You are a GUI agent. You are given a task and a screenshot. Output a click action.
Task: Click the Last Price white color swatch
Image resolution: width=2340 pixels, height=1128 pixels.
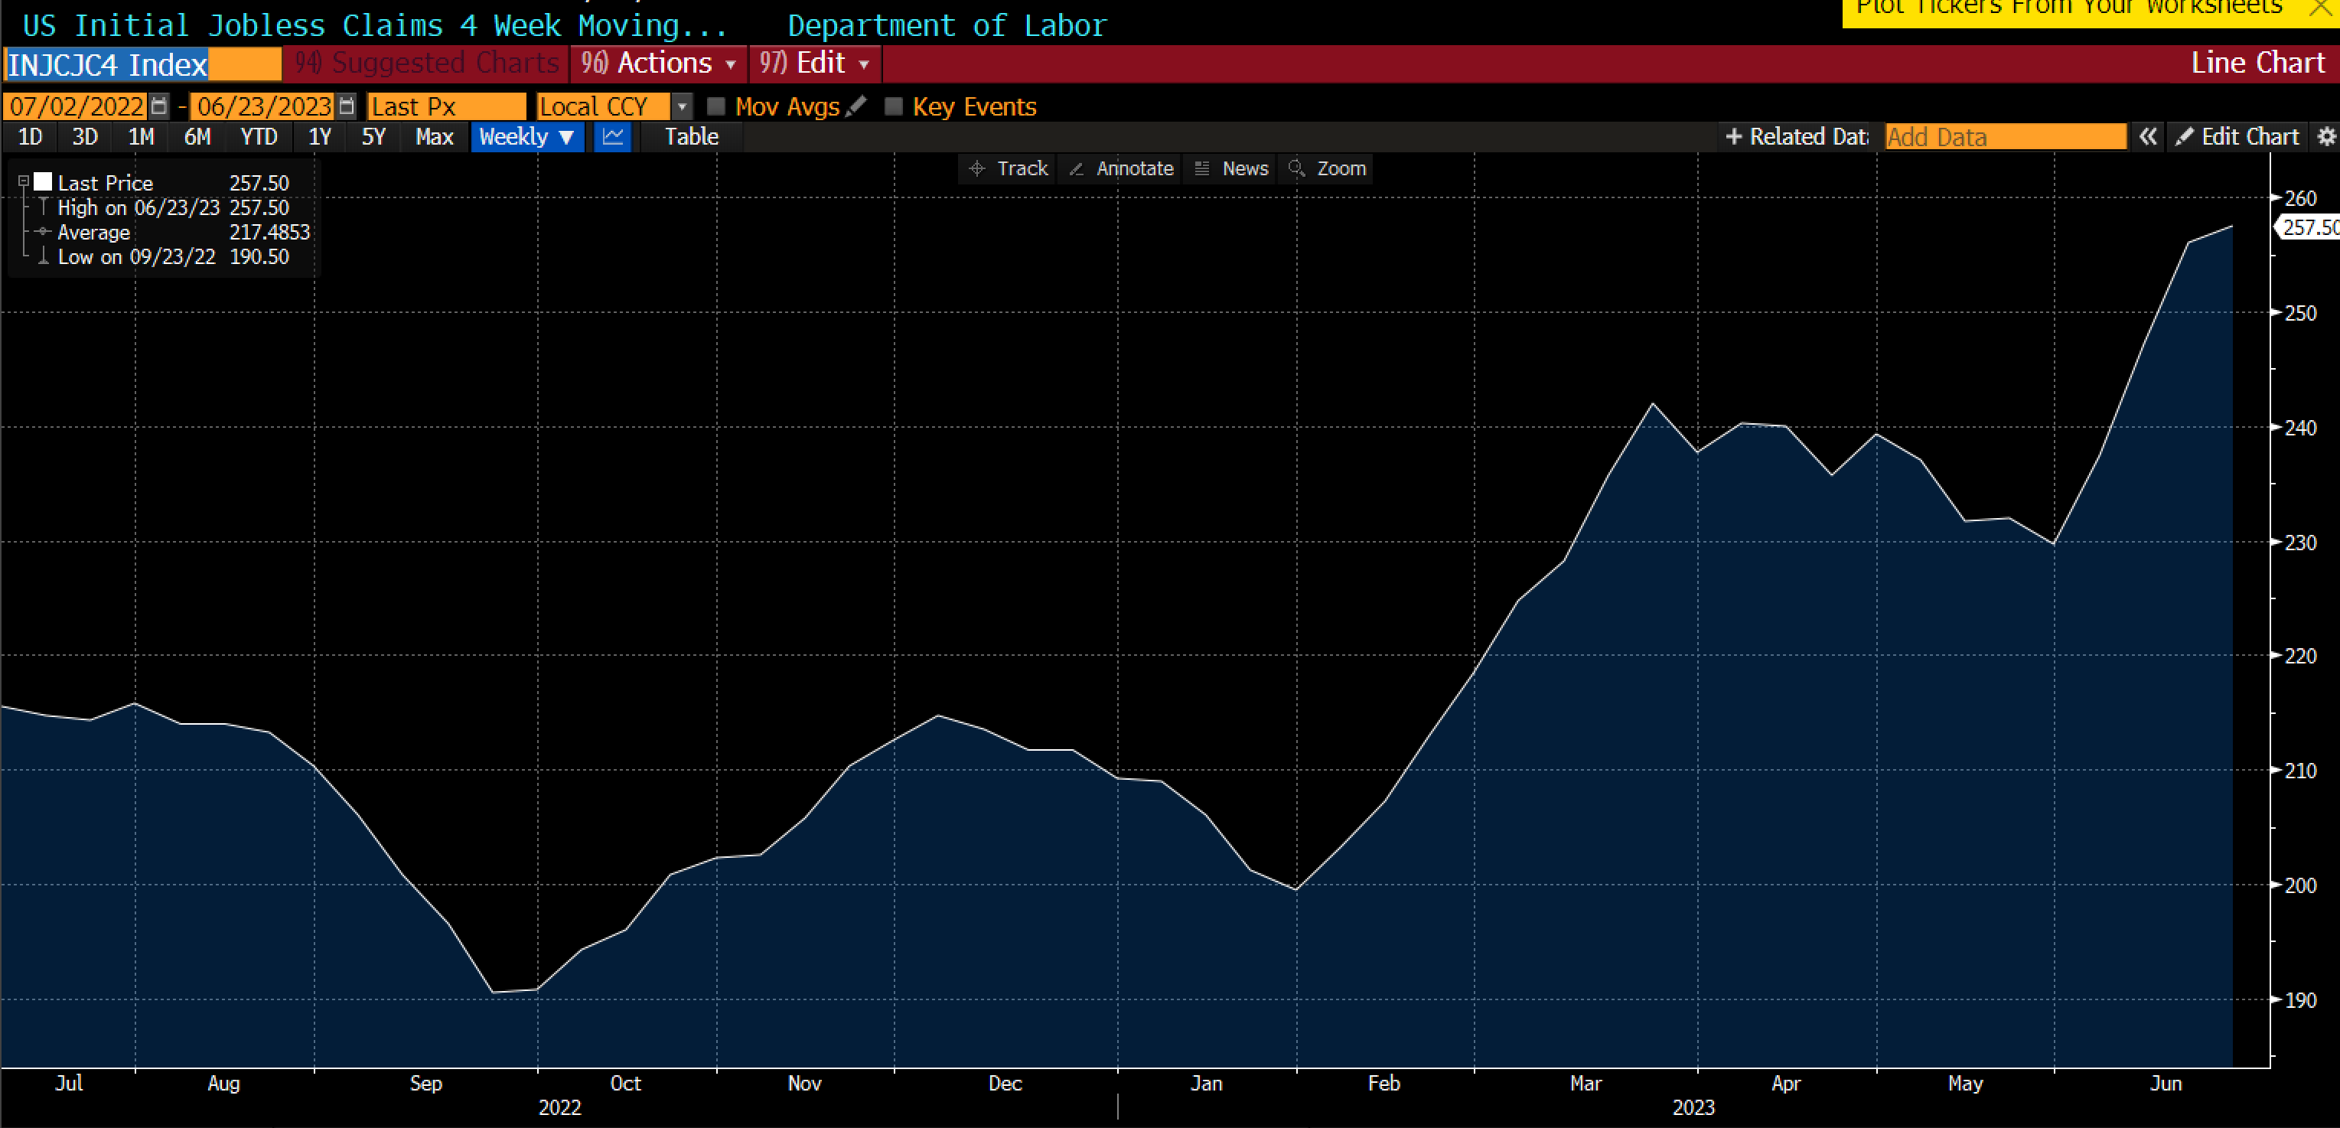click(43, 181)
